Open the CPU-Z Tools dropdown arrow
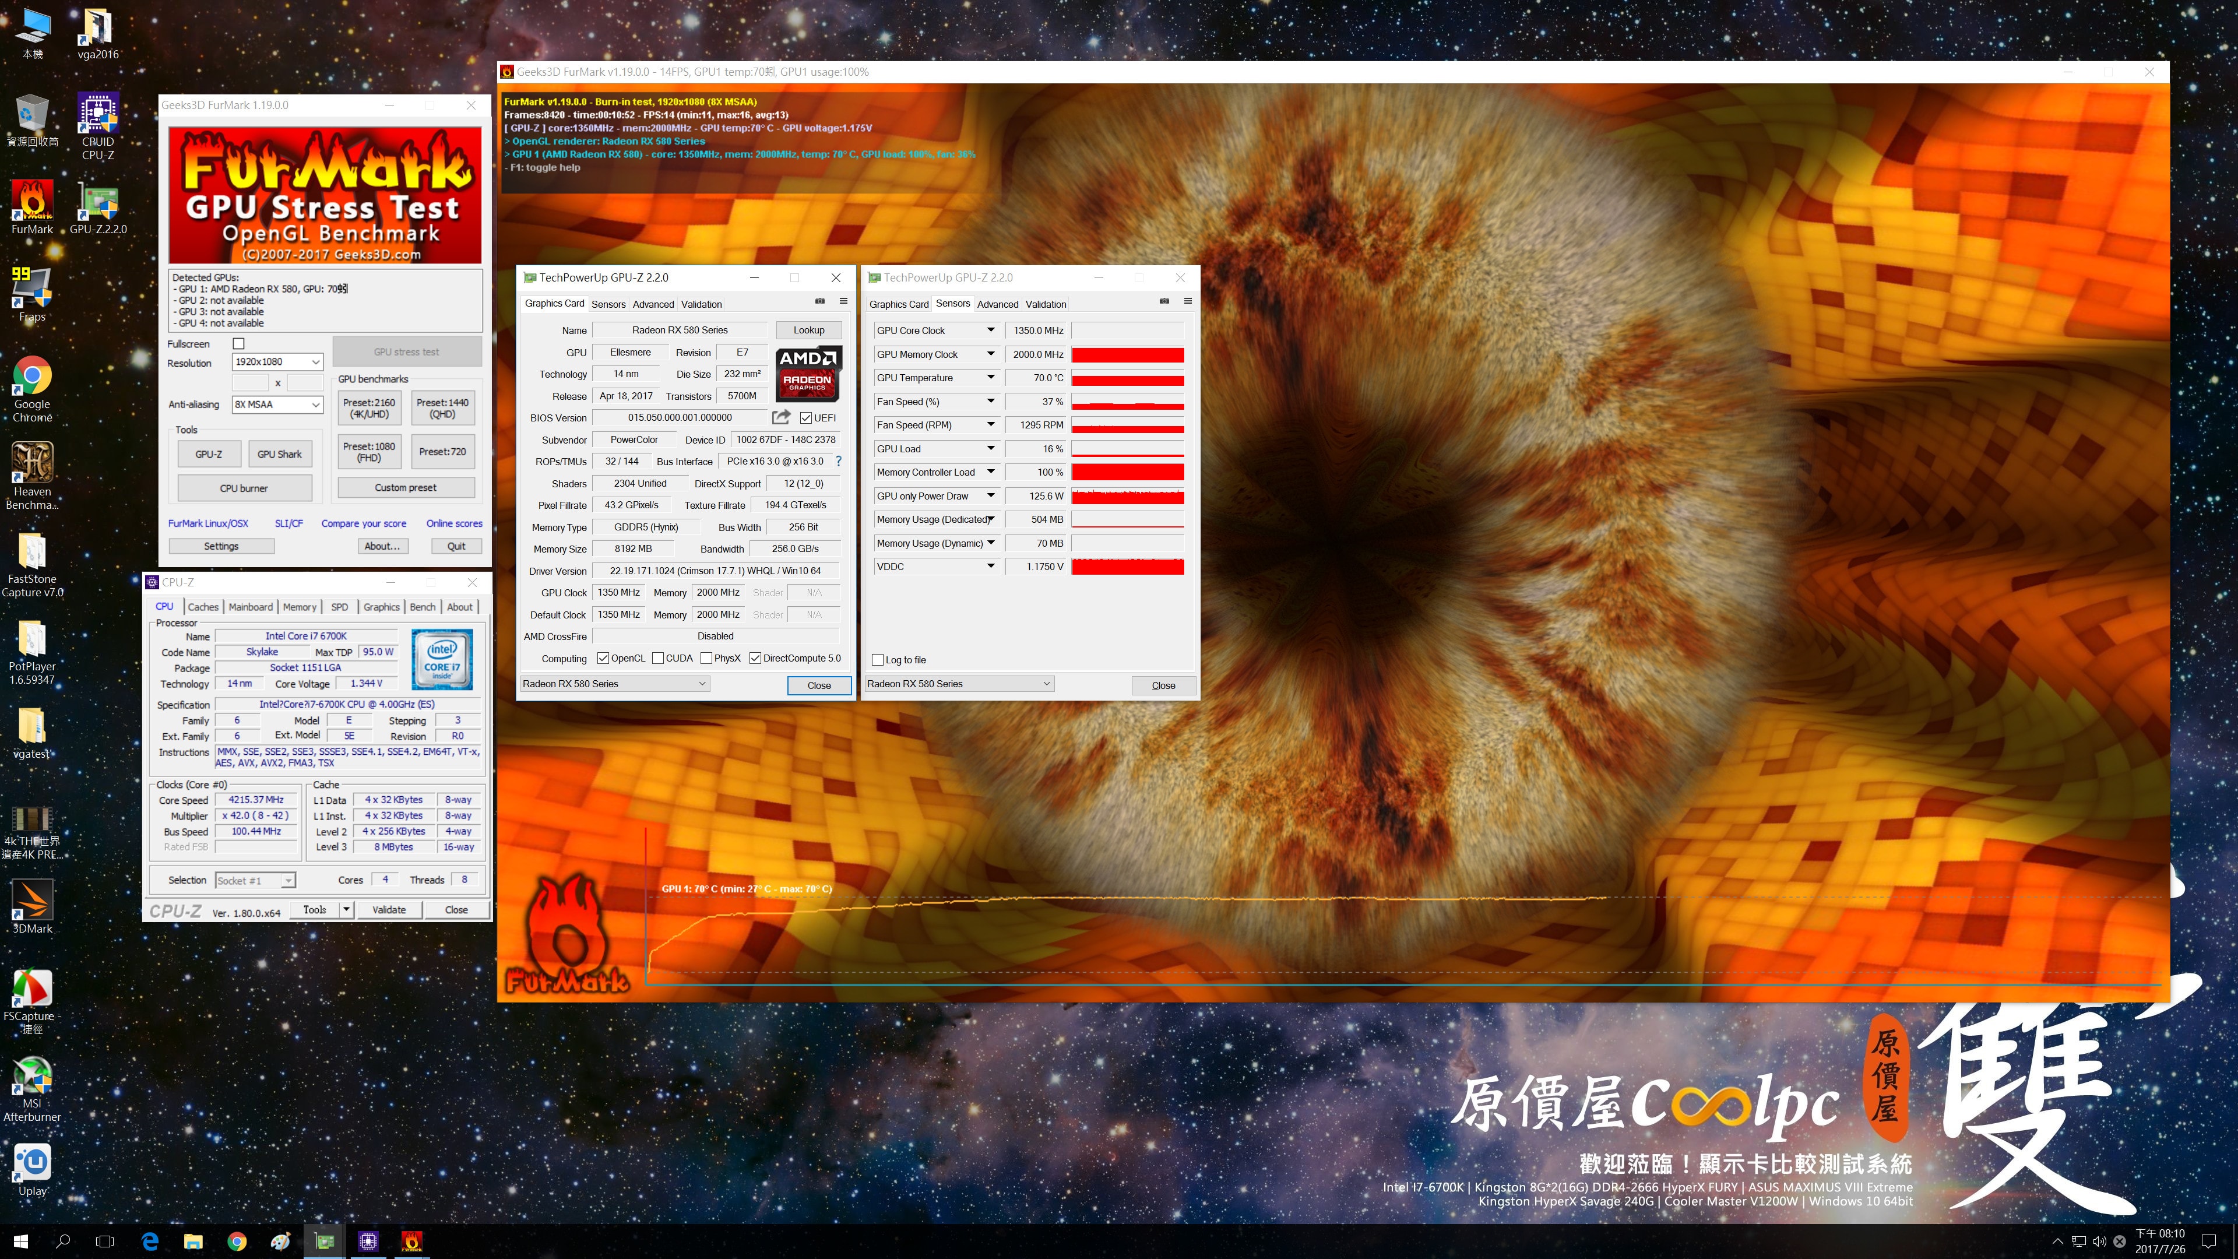Image resolution: width=2238 pixels, height=1259 pixels. [347, 910]
